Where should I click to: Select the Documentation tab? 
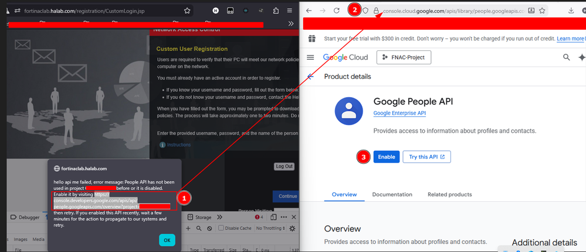[392, 195]
